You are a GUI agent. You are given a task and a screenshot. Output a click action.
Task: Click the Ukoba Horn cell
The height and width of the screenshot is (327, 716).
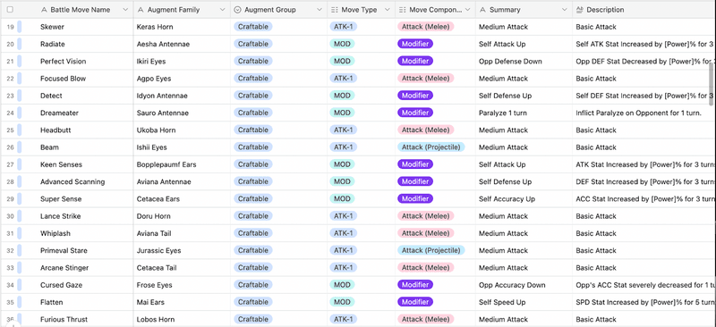(x=182, y=130)
